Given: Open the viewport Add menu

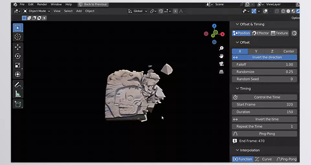Looking at the screenshot, I should pos(79,11).
